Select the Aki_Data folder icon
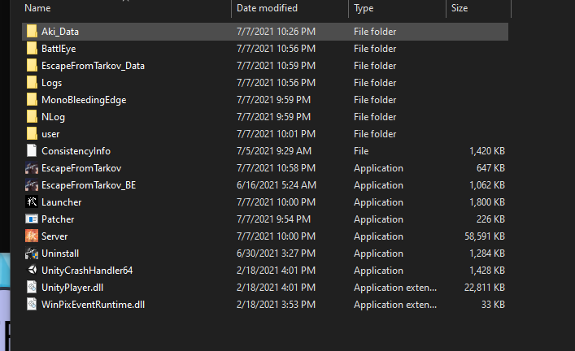Image resolution: width=575 pixels, height=351 pixels. tap(32, 32)
